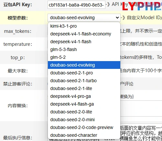Select highlighted doubao-seed-evolving option
The height and width of the screenshot is (141, 162).
[x=84, y=65]
